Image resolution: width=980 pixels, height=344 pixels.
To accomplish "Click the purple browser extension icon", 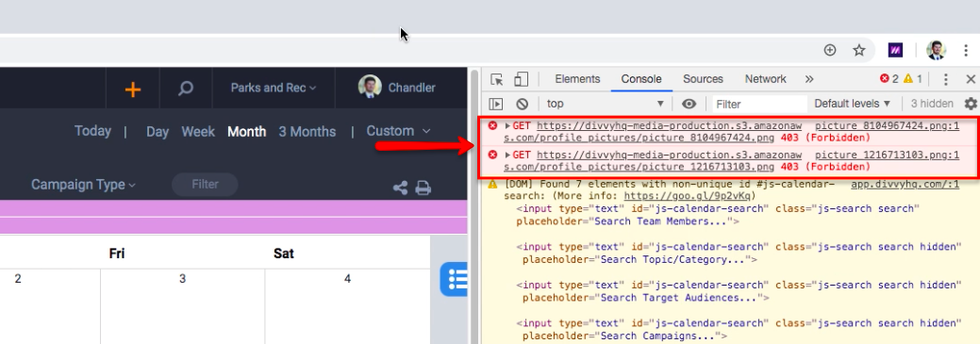I will 896,50.
